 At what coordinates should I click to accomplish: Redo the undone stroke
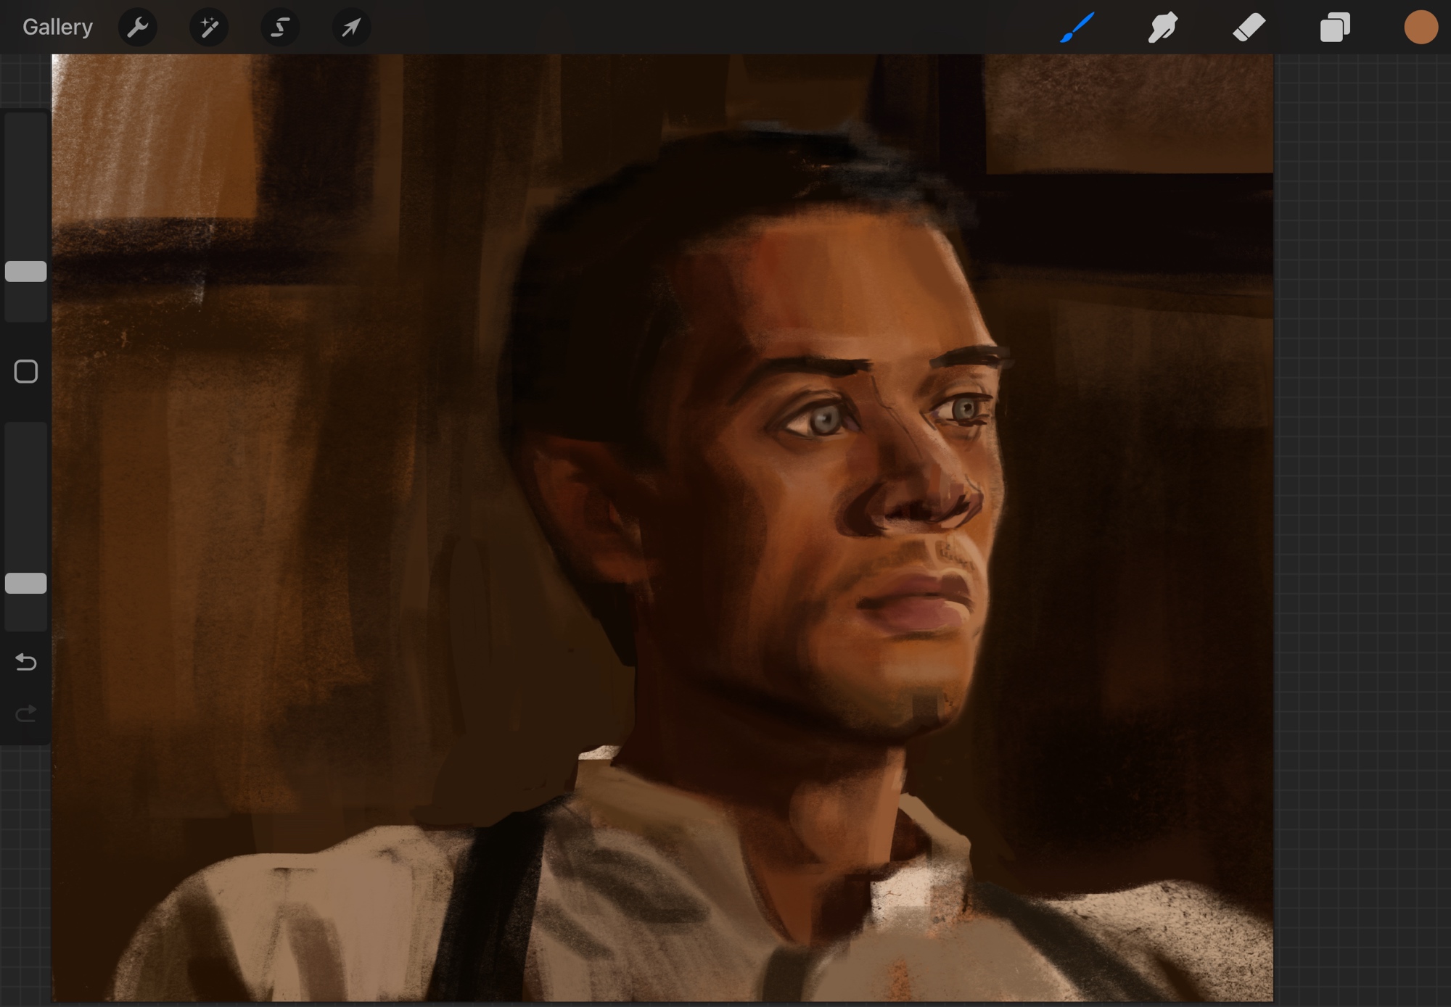26,714
